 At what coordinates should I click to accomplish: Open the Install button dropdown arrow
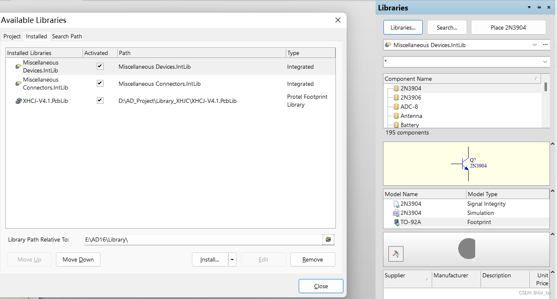(232, 259)
